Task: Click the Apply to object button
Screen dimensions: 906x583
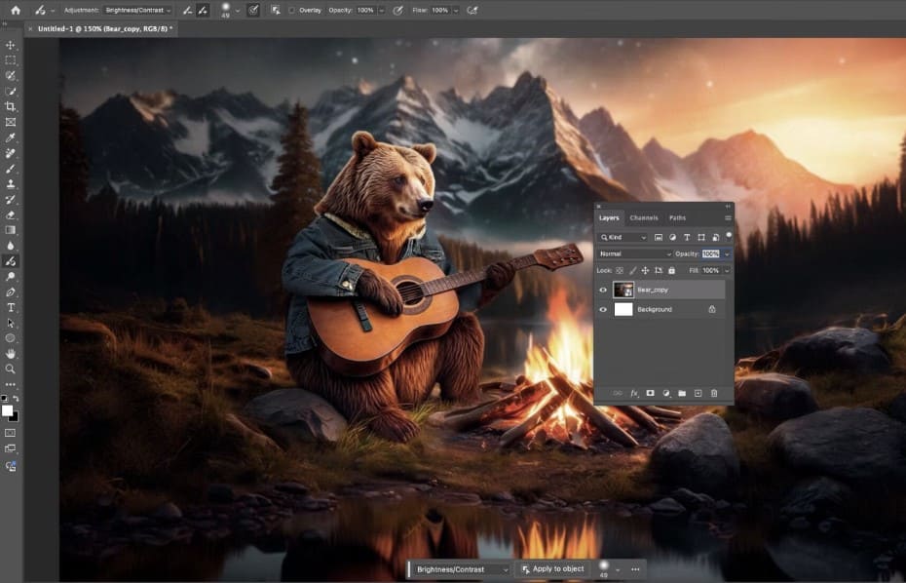Action: 552,568
